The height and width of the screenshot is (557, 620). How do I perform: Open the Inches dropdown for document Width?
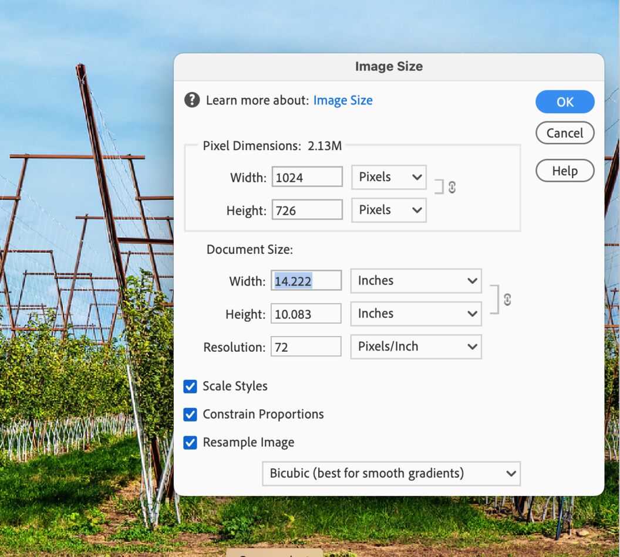coord(415,280)
